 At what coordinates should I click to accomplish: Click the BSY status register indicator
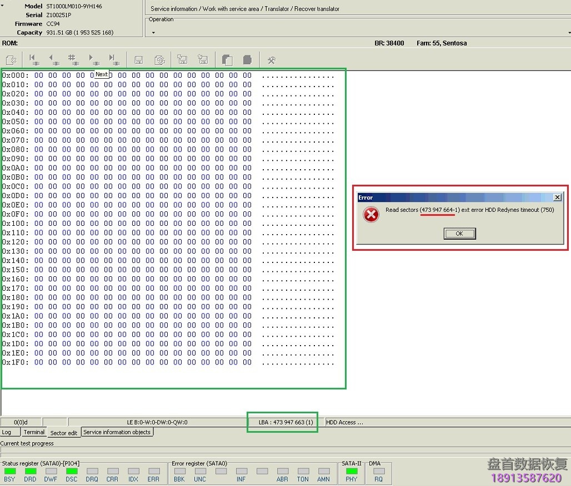coord(9,472)
